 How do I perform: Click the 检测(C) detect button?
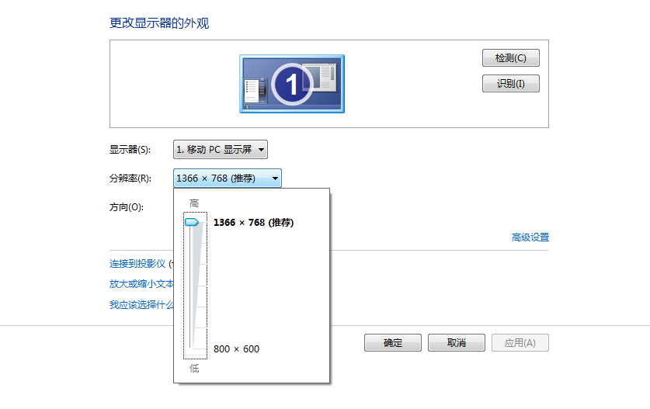511,58
